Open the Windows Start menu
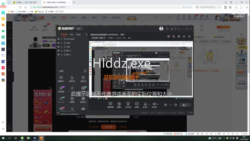The height and width of the screenshot is (141, 250). [3, 138]
